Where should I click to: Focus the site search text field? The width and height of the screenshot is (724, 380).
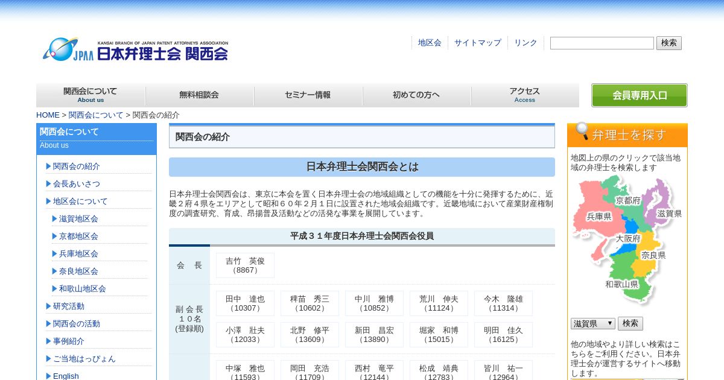[602, 43]
